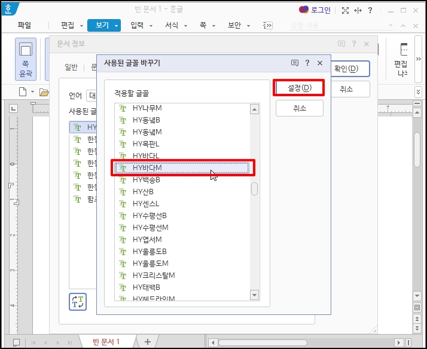Image resolution: width=427 pixels, height=349 pixels.
Task: Select HY바다L font in list
Action: coord(182,156)
